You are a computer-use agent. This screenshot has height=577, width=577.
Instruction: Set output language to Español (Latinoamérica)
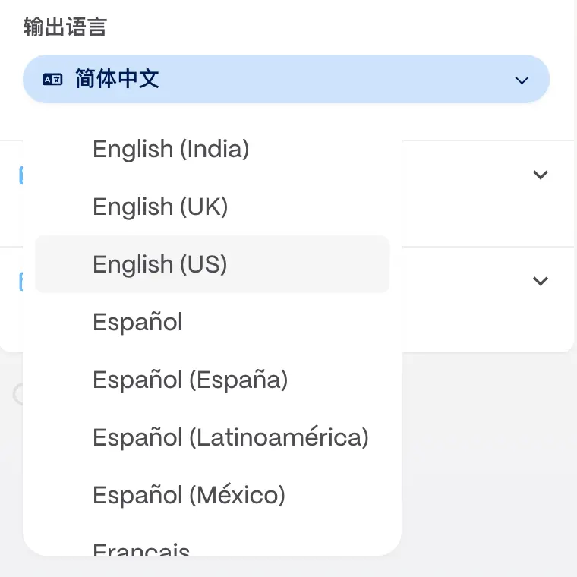point(230,437)
